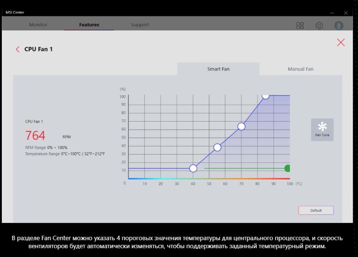This screenshot has height=257, width=358.
Task: Open settings gear icon
Action: [x=319, y=25]
